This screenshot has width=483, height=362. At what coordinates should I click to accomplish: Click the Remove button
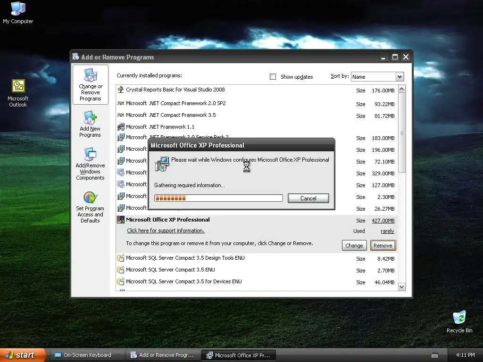[383, 245]
